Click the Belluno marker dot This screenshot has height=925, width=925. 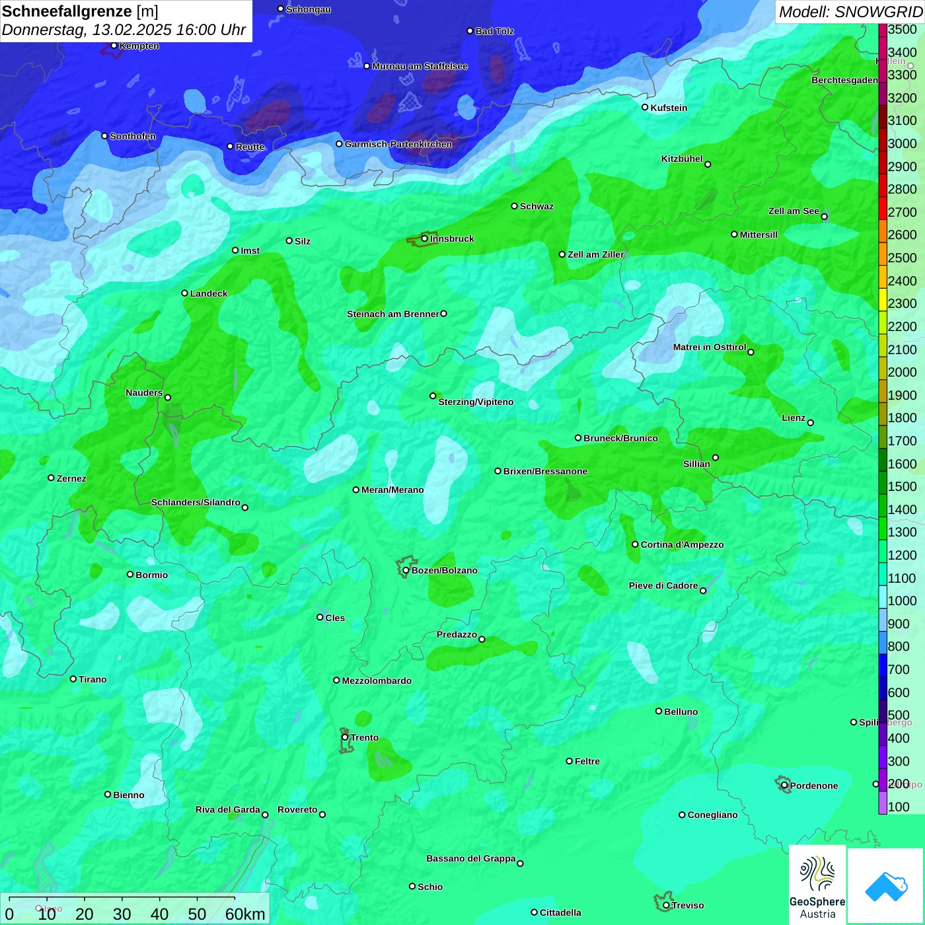point(659,712)
